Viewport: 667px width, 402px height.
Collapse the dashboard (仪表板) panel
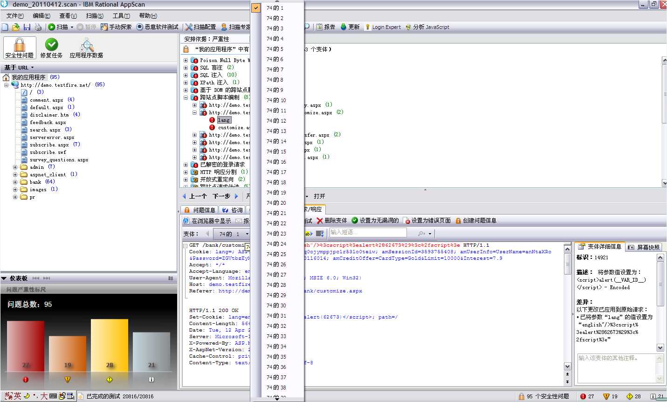click(4, 278)
